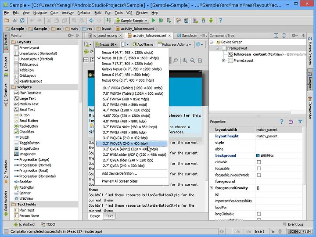
Task: Open the Android SDK Manager icon
Action: tap(203, 21)
